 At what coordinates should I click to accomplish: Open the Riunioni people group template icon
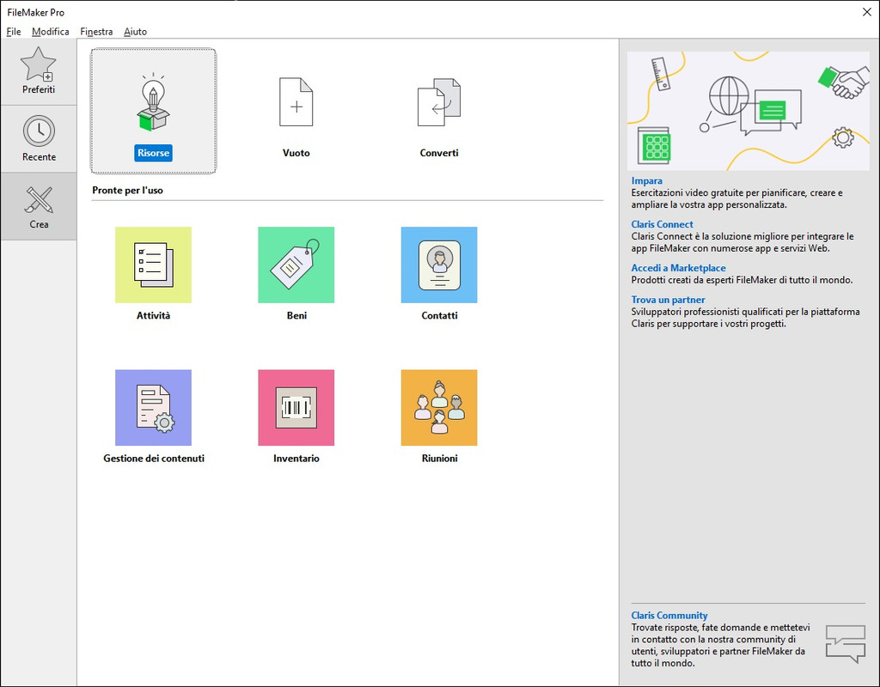[x=439, y=408]
